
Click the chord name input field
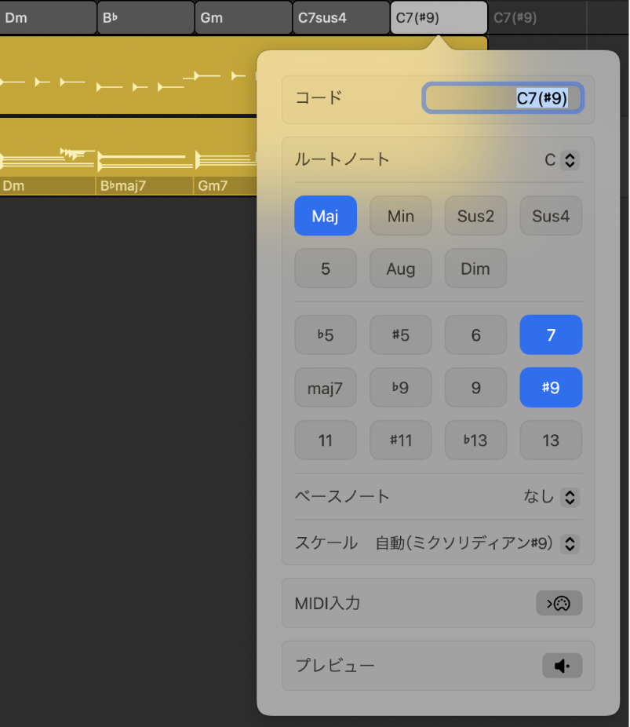[502, 97]
